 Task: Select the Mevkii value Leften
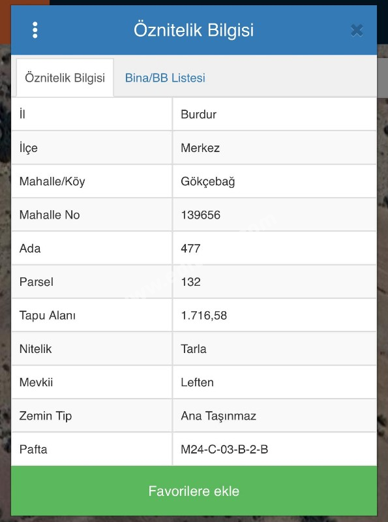(197, 382)
